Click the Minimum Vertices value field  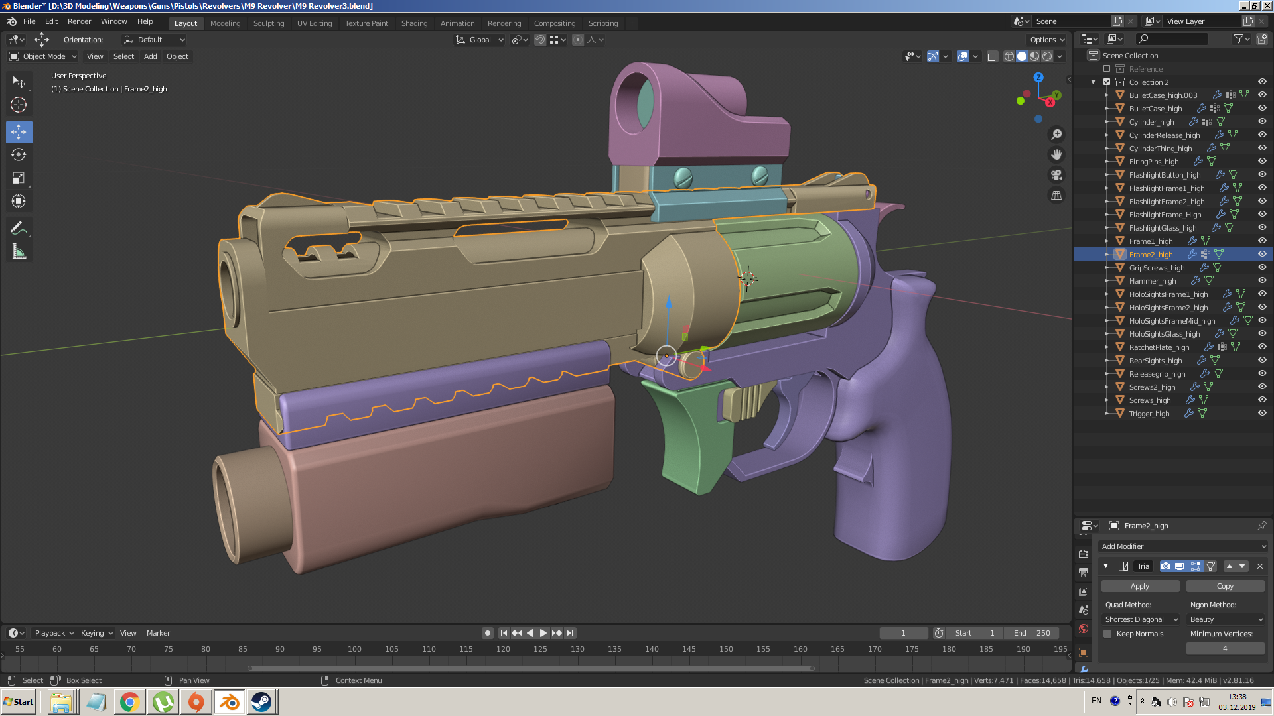click(1225, 648)
